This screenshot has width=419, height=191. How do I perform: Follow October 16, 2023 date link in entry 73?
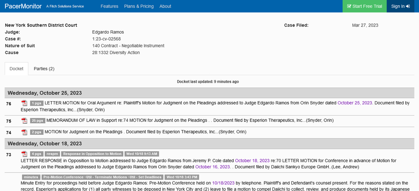coord(212,167)
